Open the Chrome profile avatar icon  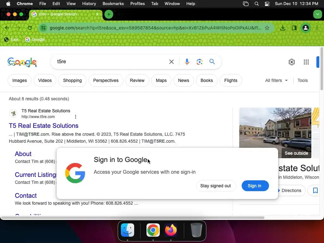305,28
